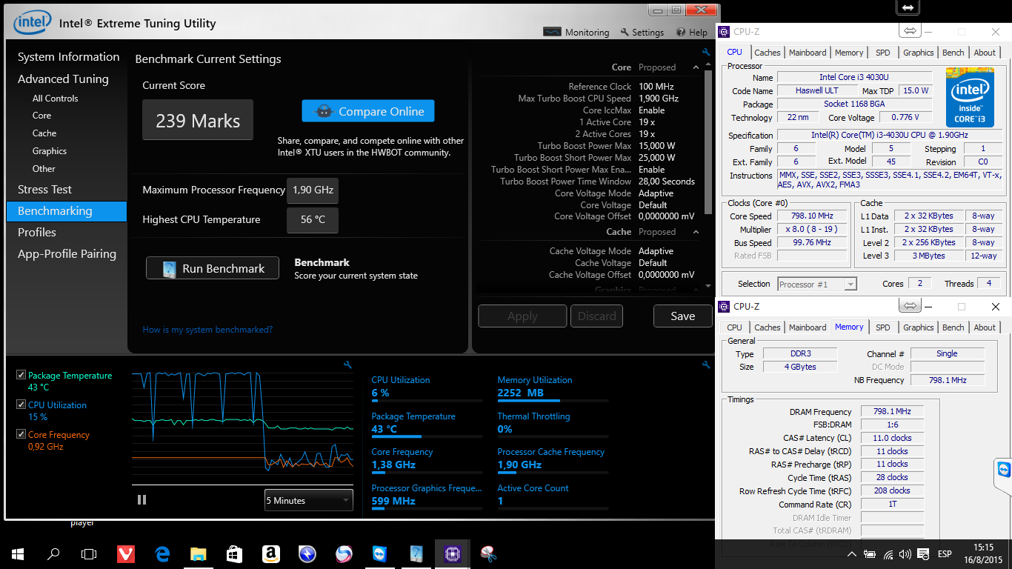This screenshot has width=1012, height=569.
Task: Open Windows taskbar search
Action: [x=53, y=553]
